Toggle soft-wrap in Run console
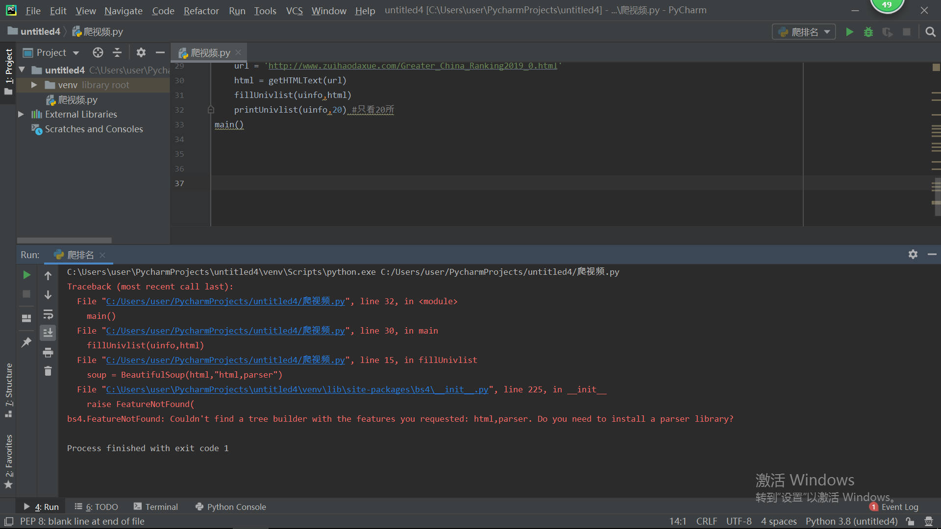The image size is (941, 529). pyautogui.click(x=48, y=314)
